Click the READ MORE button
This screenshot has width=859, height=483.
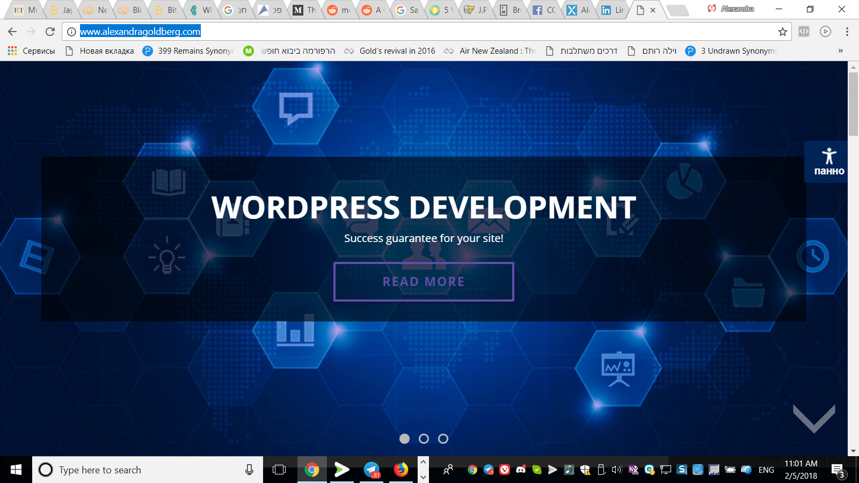[424, 282]
